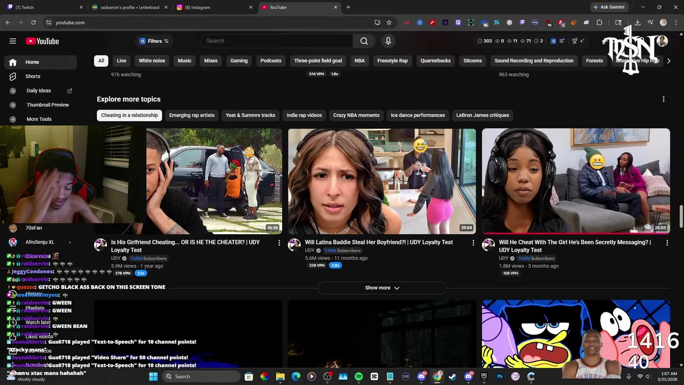Click the Ask Gemini button
684x385 pixels.
click(609, 7)
